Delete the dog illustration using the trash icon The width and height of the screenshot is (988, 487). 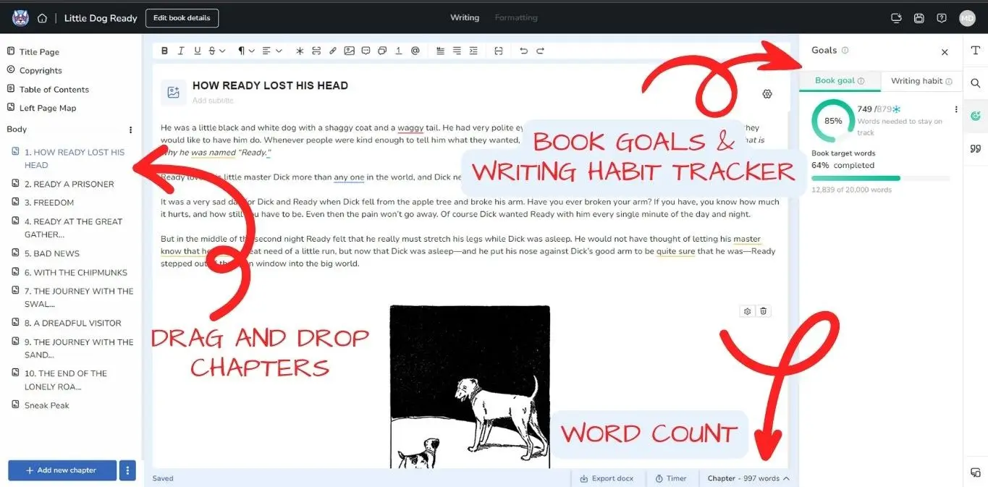(763, 311)
